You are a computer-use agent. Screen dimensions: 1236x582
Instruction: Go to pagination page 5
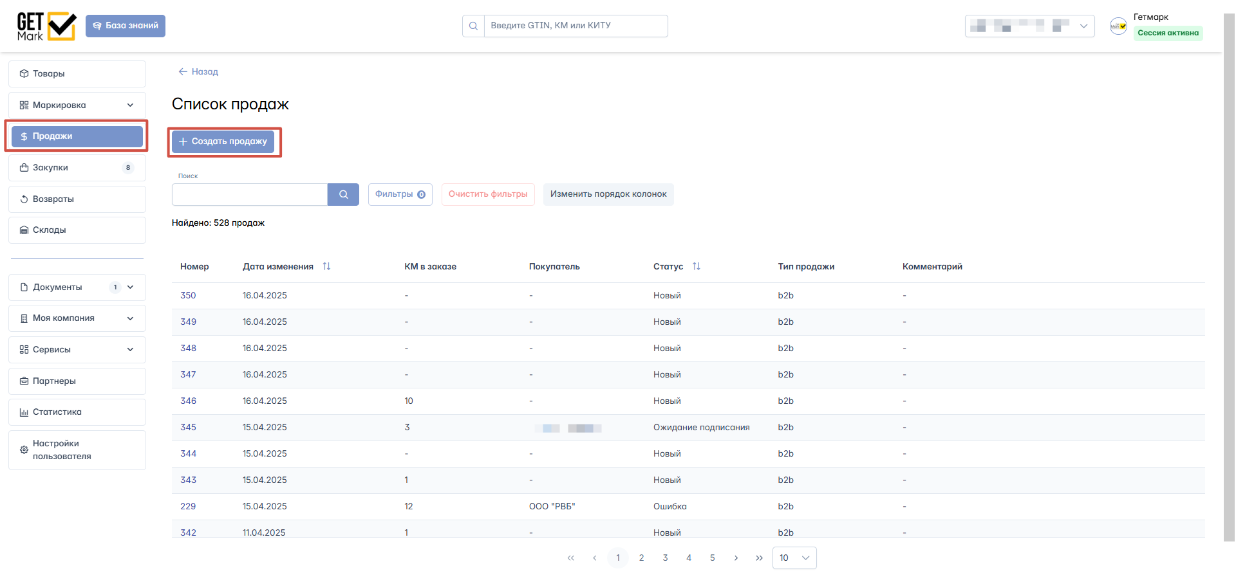tap(712, 558)
